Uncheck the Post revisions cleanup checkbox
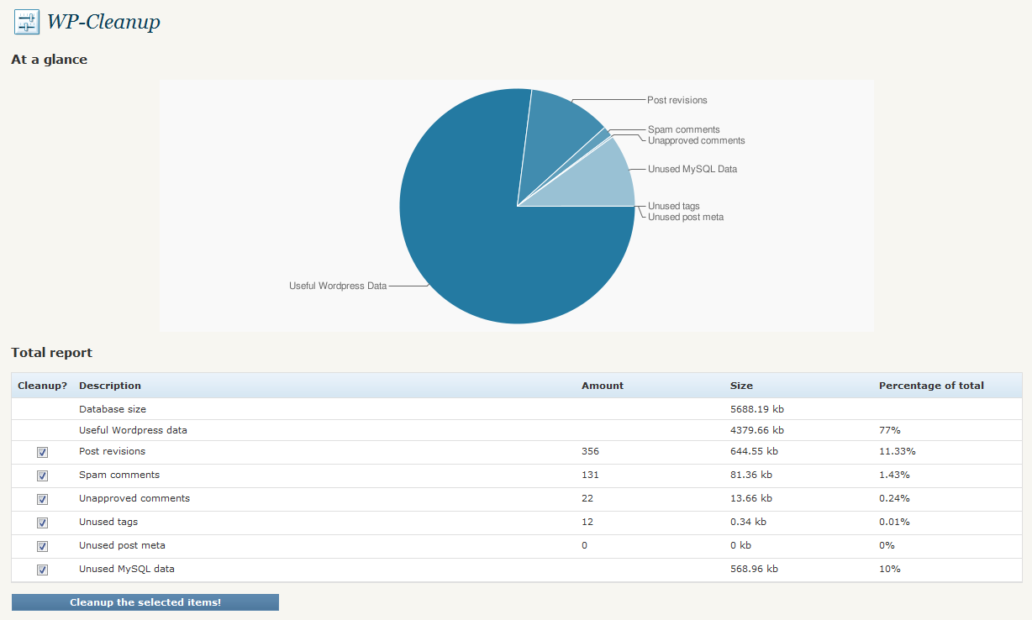This screenshot has height=620, width=1032. click(42, 452)
